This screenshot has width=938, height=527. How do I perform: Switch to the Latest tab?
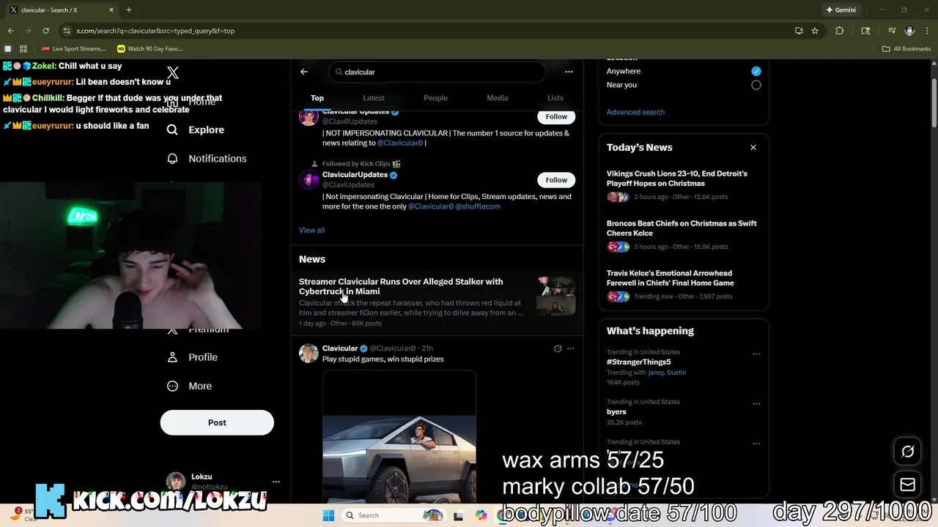(374, 98)
